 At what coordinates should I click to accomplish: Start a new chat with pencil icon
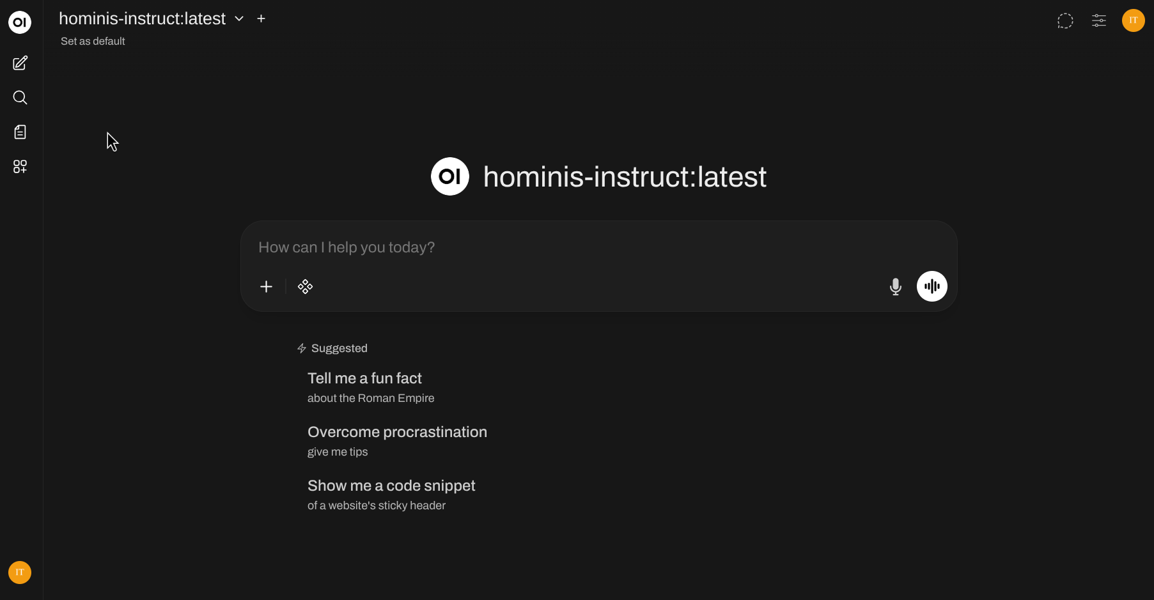20,63
